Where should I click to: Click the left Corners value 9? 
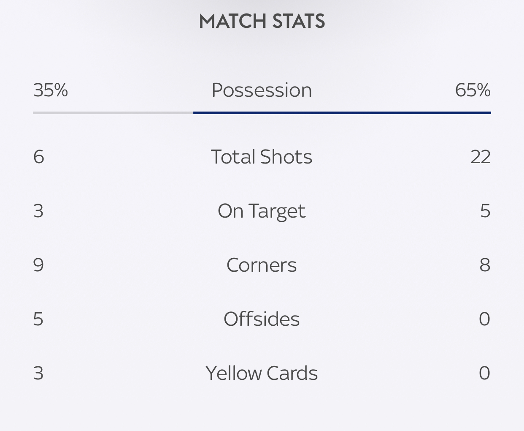38,265
